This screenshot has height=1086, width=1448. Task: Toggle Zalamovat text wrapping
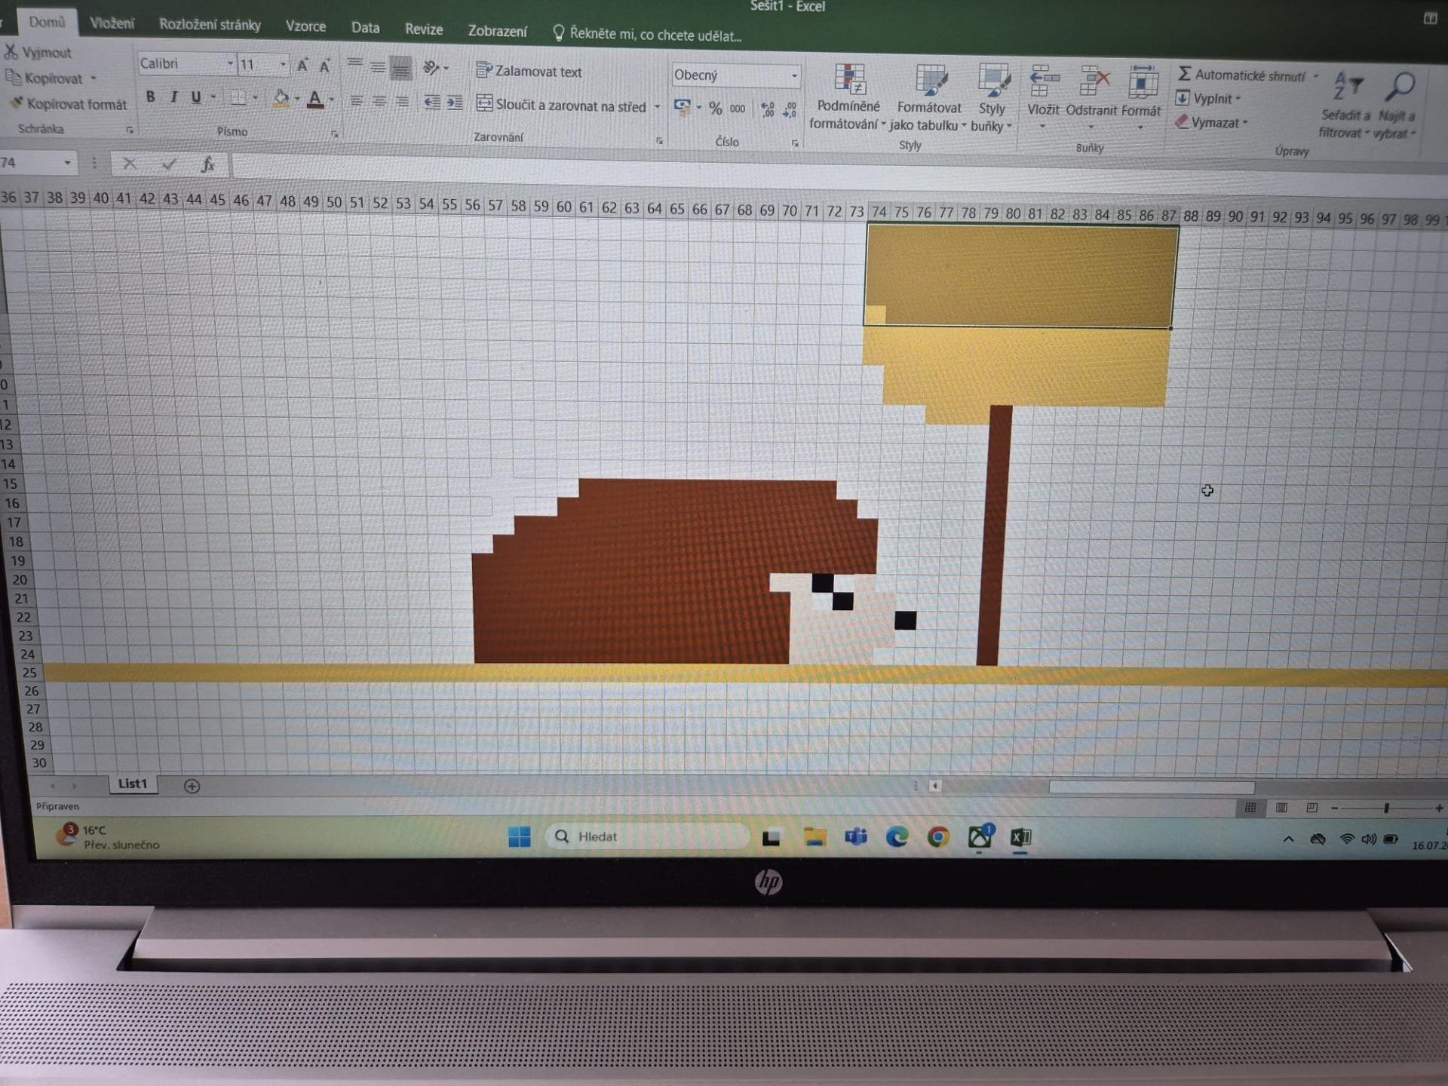(x=529, y=72)
